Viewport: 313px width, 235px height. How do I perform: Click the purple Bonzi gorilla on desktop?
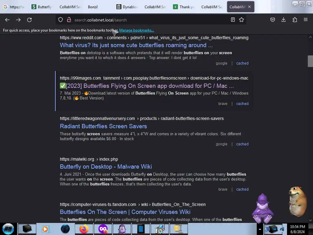pos(263,208)
